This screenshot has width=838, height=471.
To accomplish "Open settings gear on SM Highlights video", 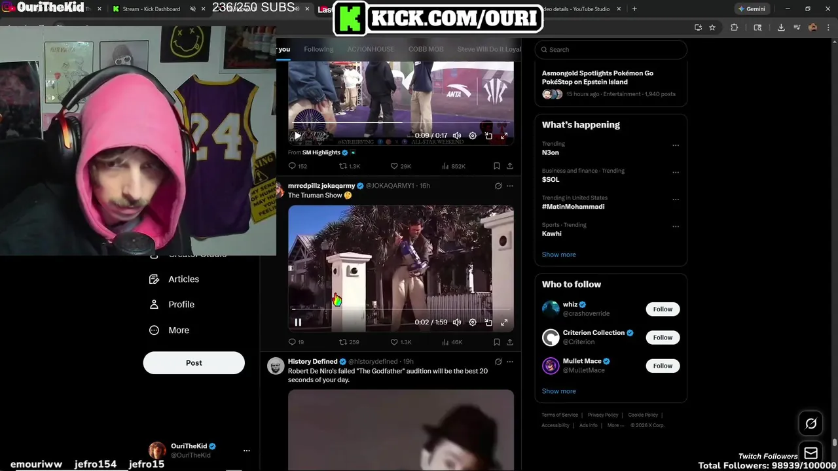I will click(473, 136).
